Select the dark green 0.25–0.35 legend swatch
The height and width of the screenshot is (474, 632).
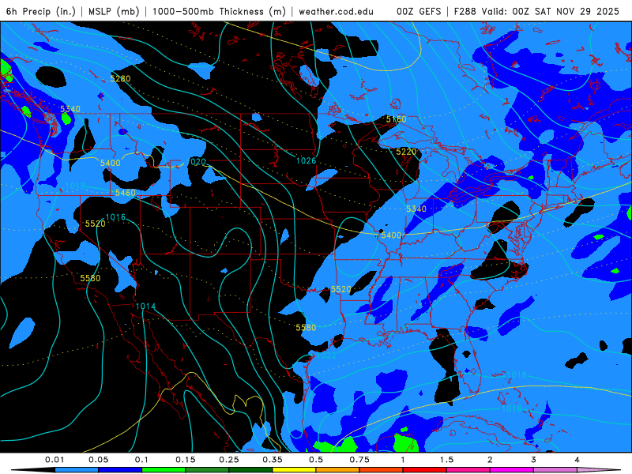click(250, 470)
